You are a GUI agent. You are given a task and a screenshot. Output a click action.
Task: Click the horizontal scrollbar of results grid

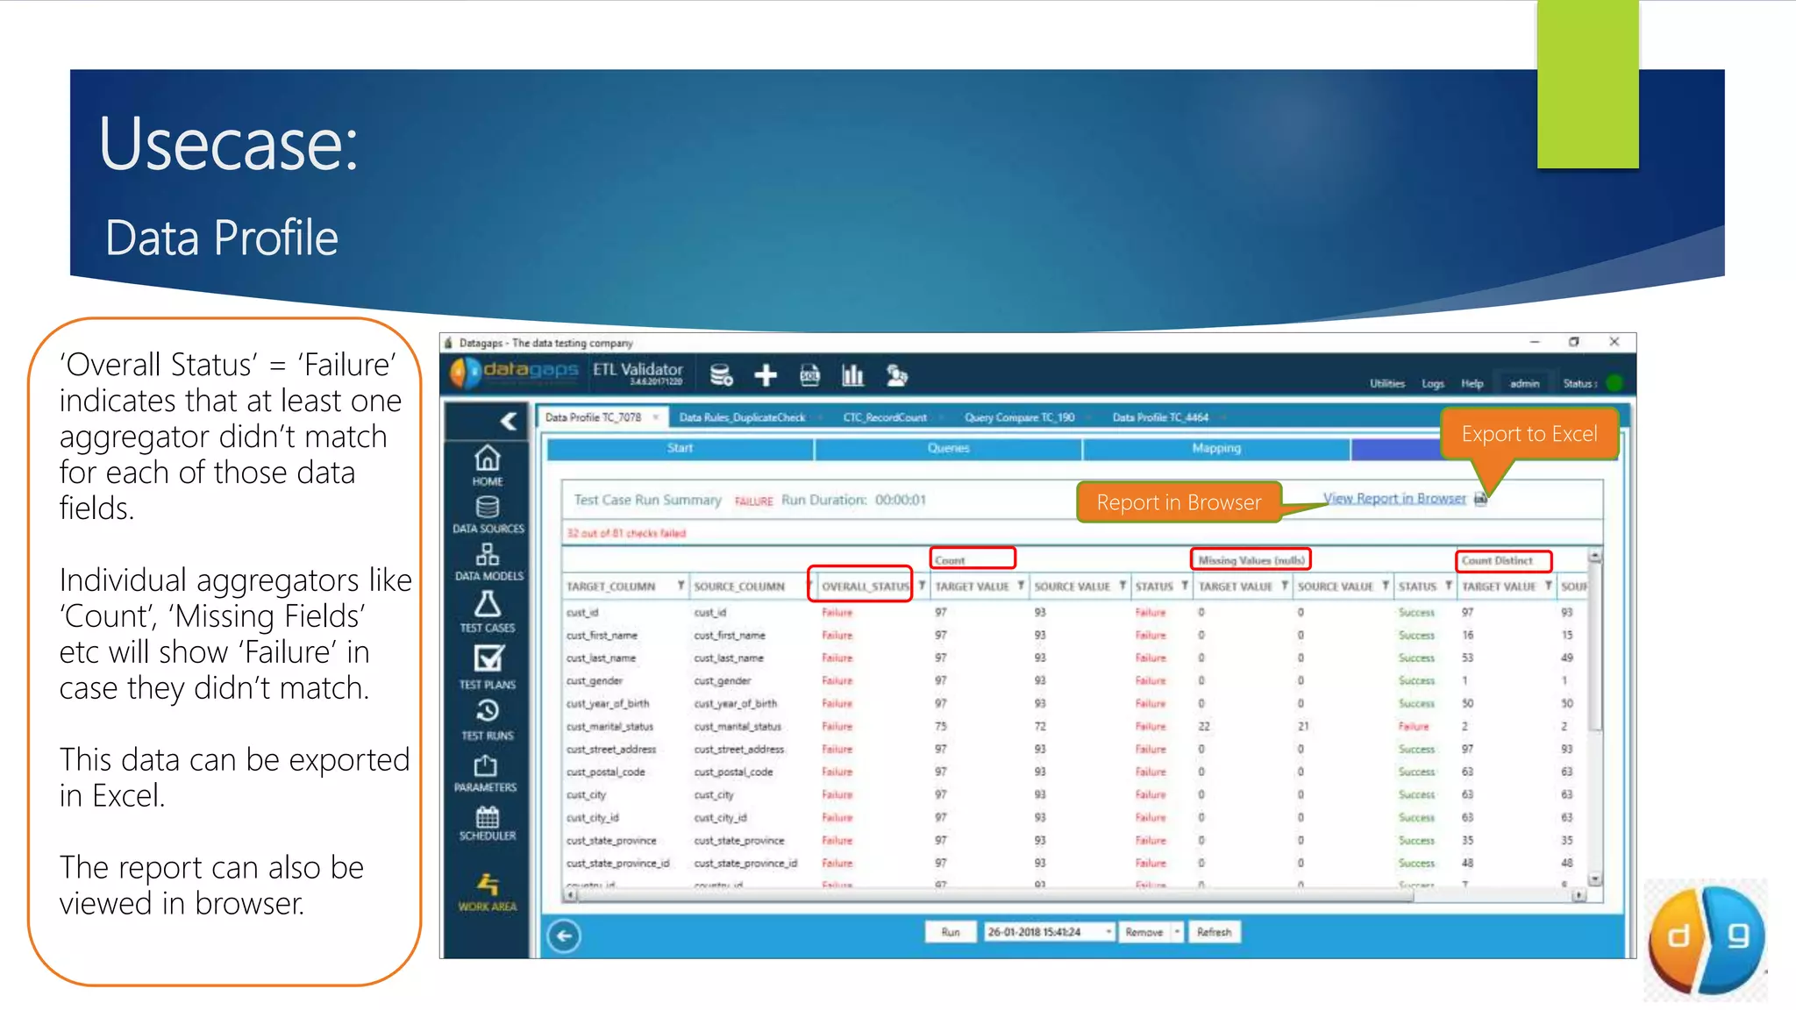pos(991,896)
